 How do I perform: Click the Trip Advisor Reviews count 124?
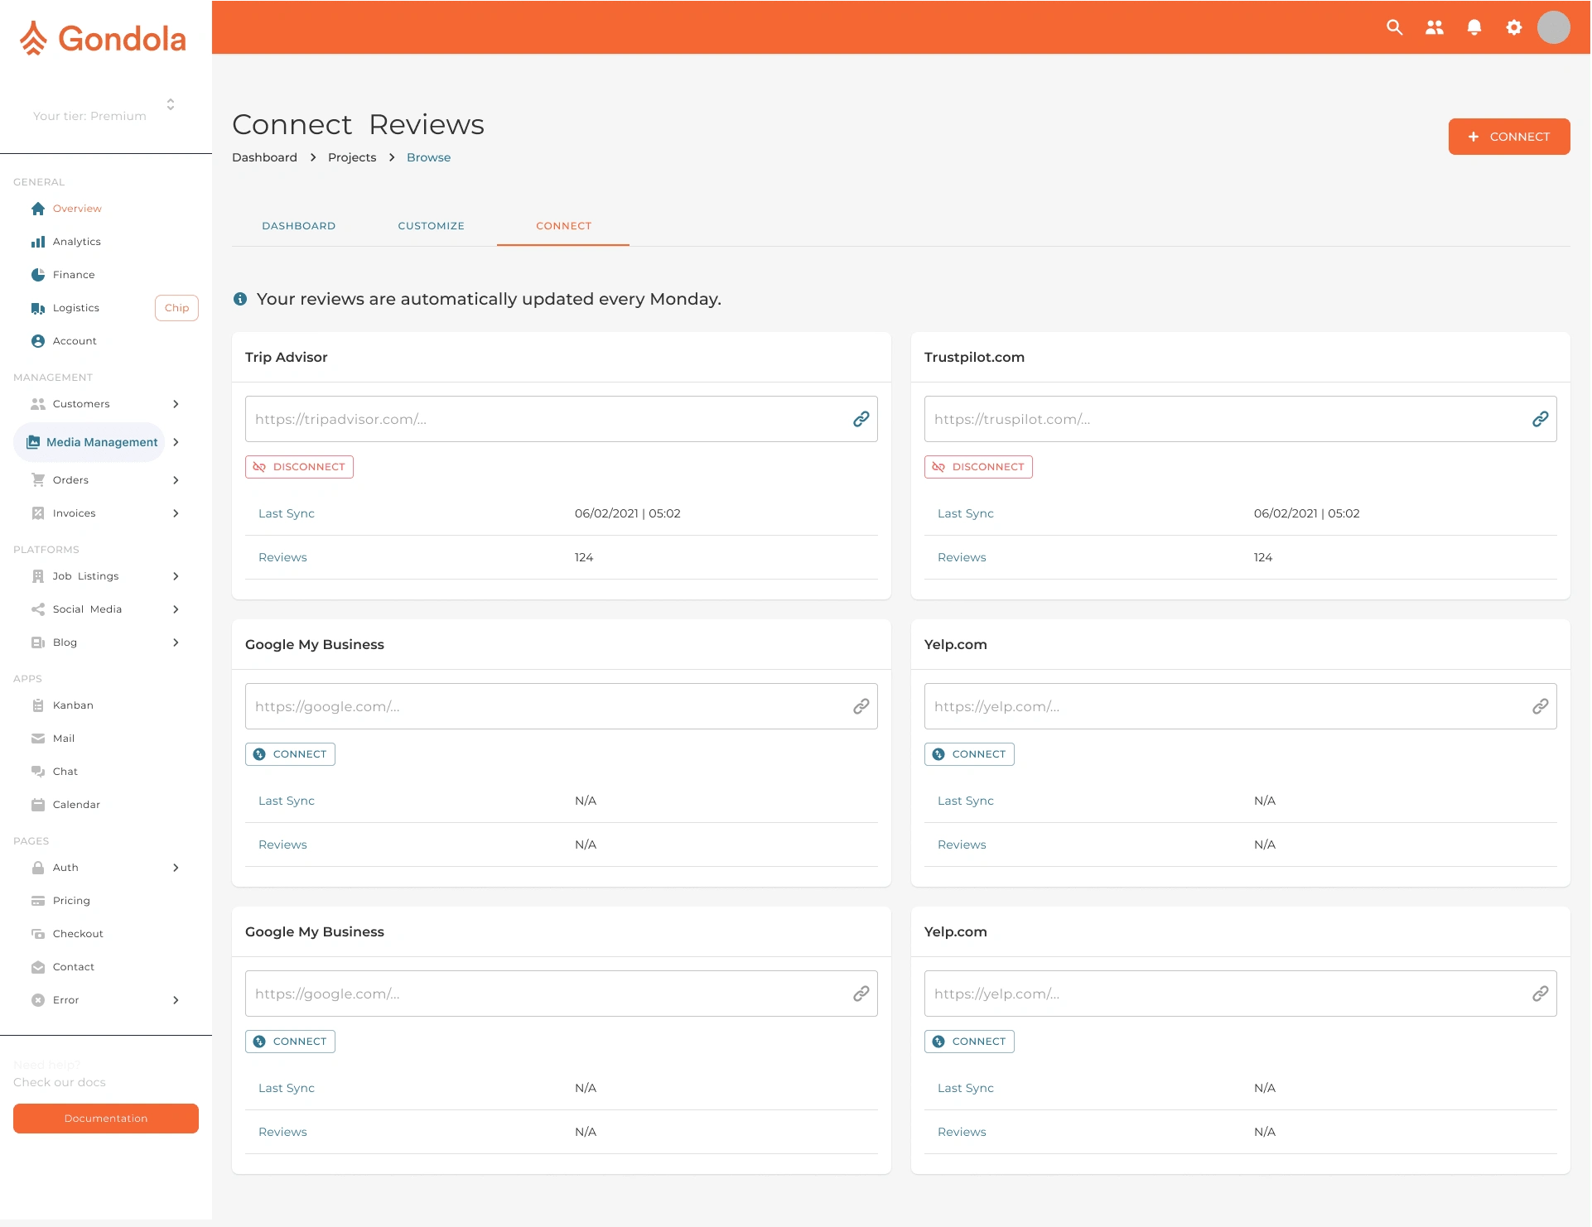pos(584,557)
